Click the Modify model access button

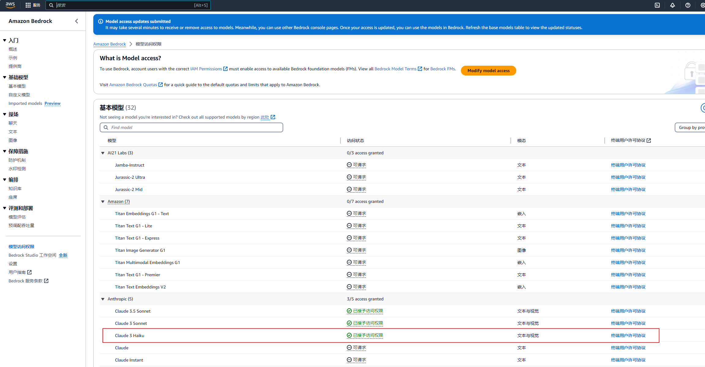coord(488,71)
